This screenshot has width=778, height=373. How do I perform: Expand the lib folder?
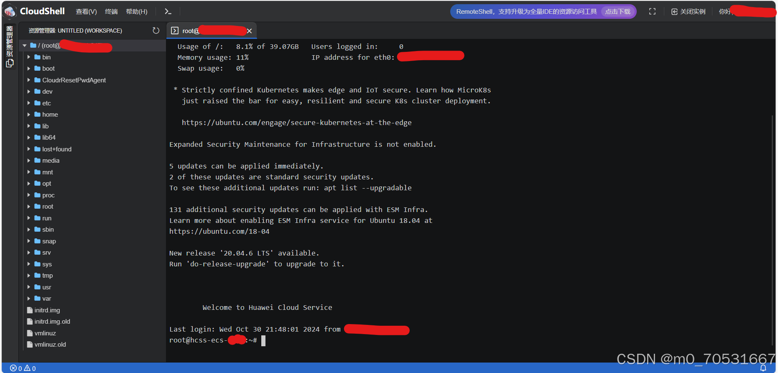pyautogui.click(x=29, y=126)
